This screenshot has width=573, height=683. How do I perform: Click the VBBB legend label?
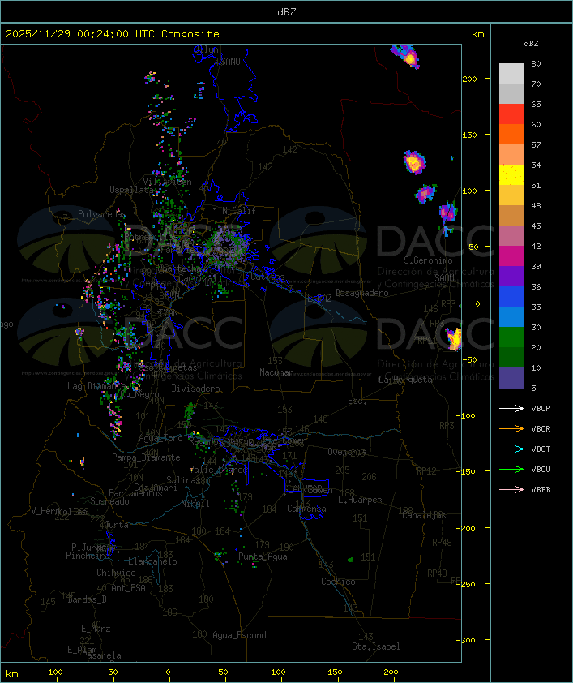pyautogui.click(x=541, y=490)
